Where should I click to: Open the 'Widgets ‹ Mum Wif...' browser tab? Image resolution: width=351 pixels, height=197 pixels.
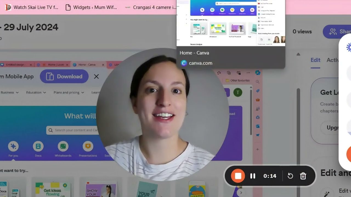tap(92, 7)
